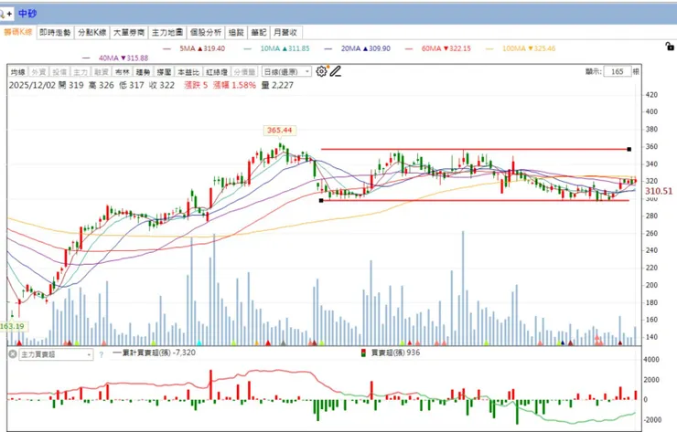Switch to the 大單券商 tab
The height and width of the screenshot is (432, 677).
[129, 32]
